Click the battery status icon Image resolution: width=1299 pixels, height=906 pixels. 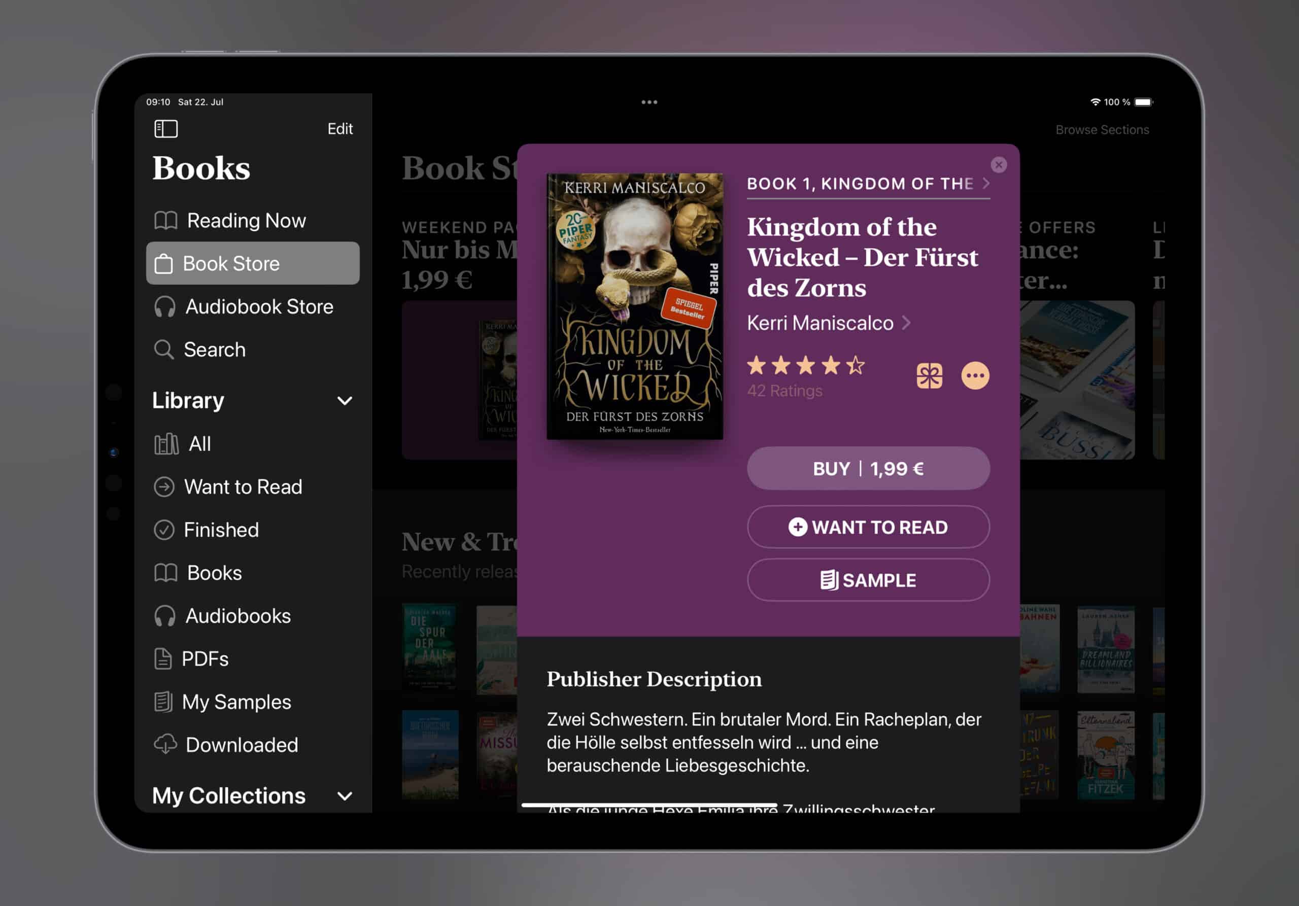[1143, 102]
